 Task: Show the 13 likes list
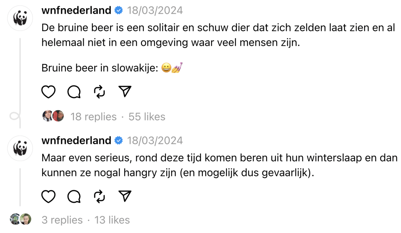click(112, 220)
